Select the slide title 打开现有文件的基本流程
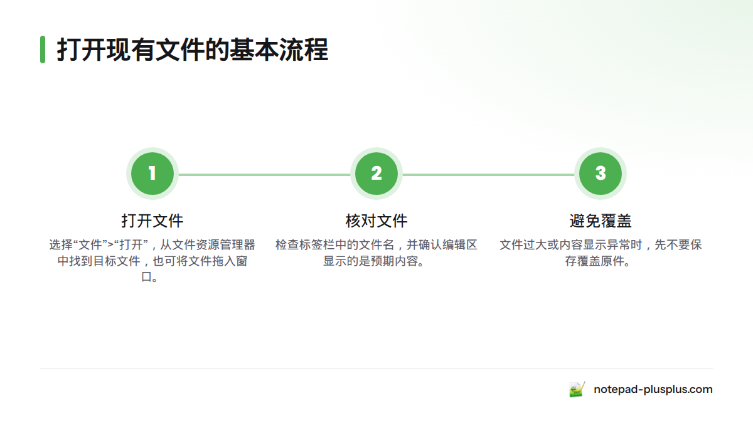 193,50
